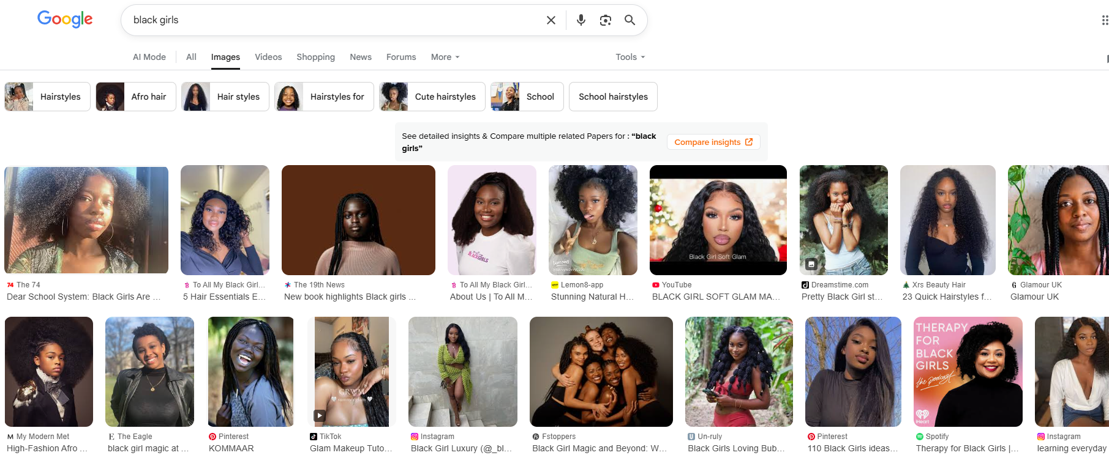Open the Tools filter dropdown
The image size is (1109, 458).
click(x=630, y=57)
